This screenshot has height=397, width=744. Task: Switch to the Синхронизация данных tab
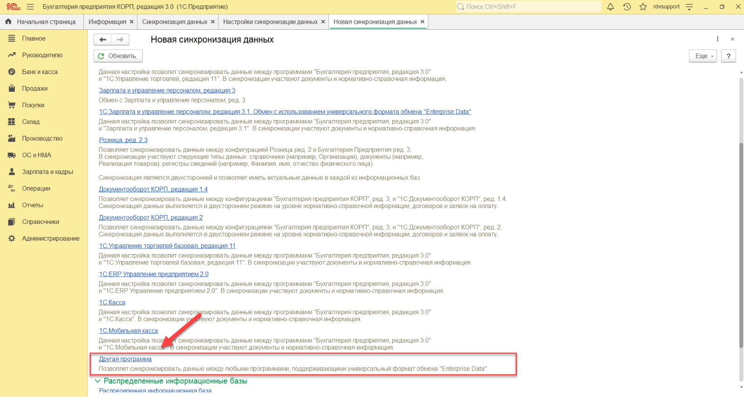pos(175,22)
